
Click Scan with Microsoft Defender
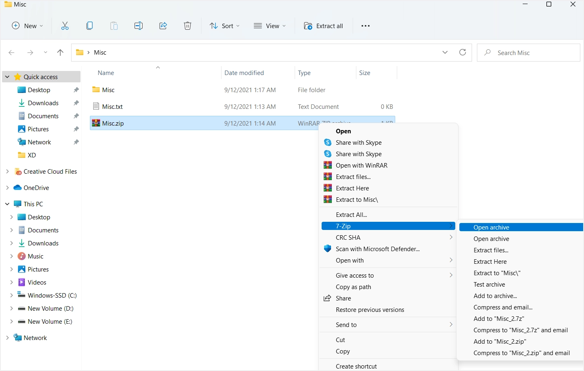click(x=378, y=249)
